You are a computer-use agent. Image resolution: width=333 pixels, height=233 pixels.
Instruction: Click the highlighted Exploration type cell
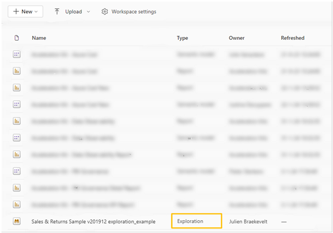[196, 221]
